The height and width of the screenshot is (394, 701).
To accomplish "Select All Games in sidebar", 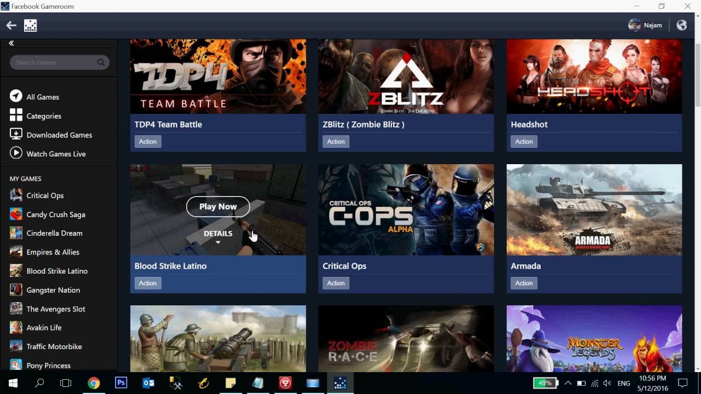I will click(x=43, y=97).
